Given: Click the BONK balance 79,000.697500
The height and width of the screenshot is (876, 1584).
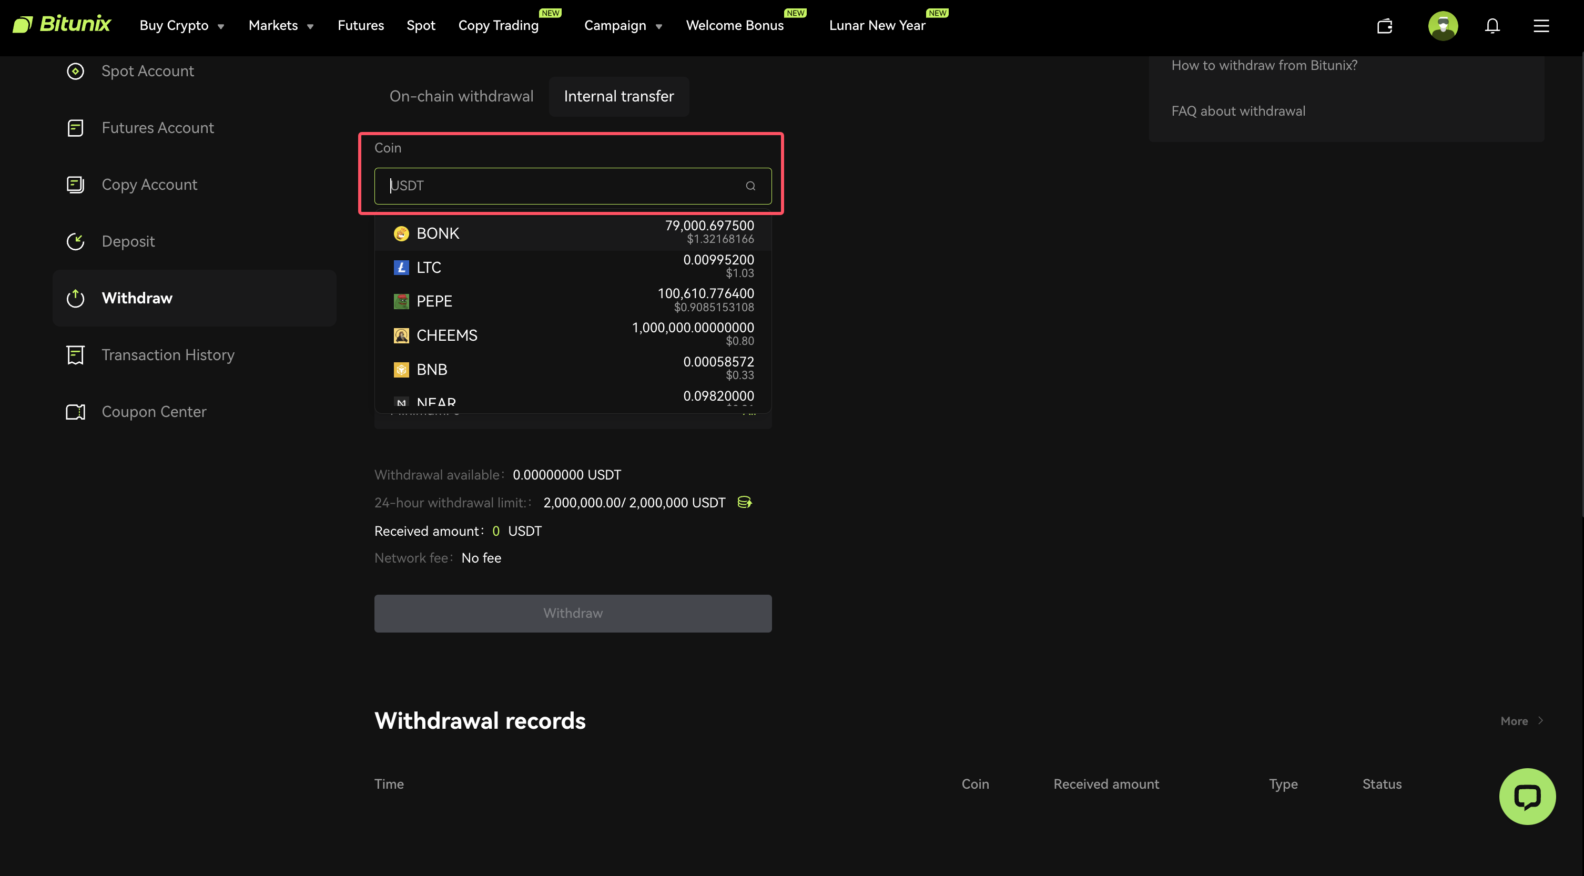Looking at the screenshot, I should click(x=709, y=226).
